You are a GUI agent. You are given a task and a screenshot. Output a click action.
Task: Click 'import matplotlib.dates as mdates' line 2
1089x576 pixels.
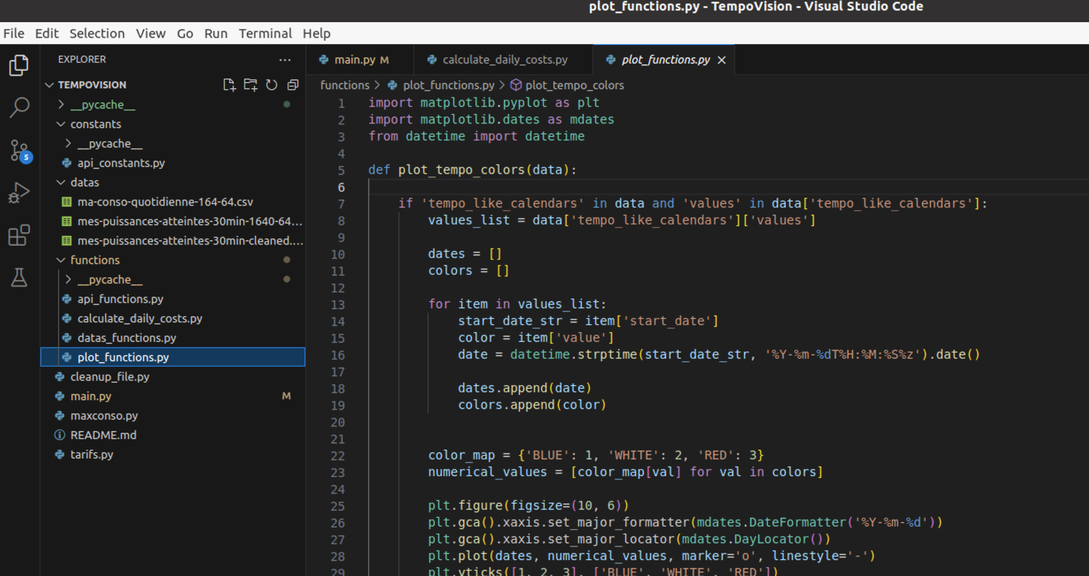click(491, 120)
